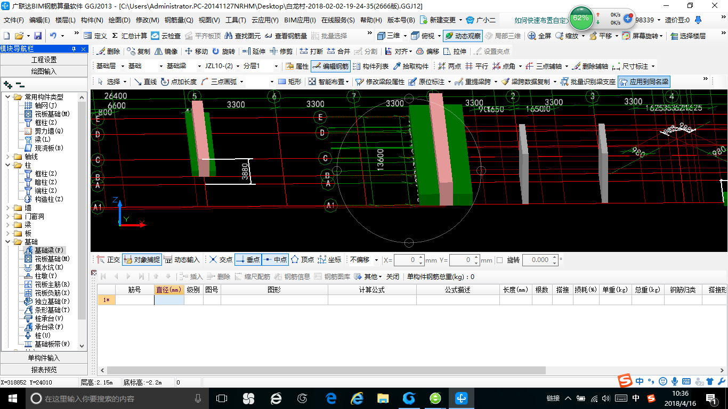This screenshot has height=409, width=728.
Task: Open the 构件(N) menu
Action: click(x=92, y=20)
